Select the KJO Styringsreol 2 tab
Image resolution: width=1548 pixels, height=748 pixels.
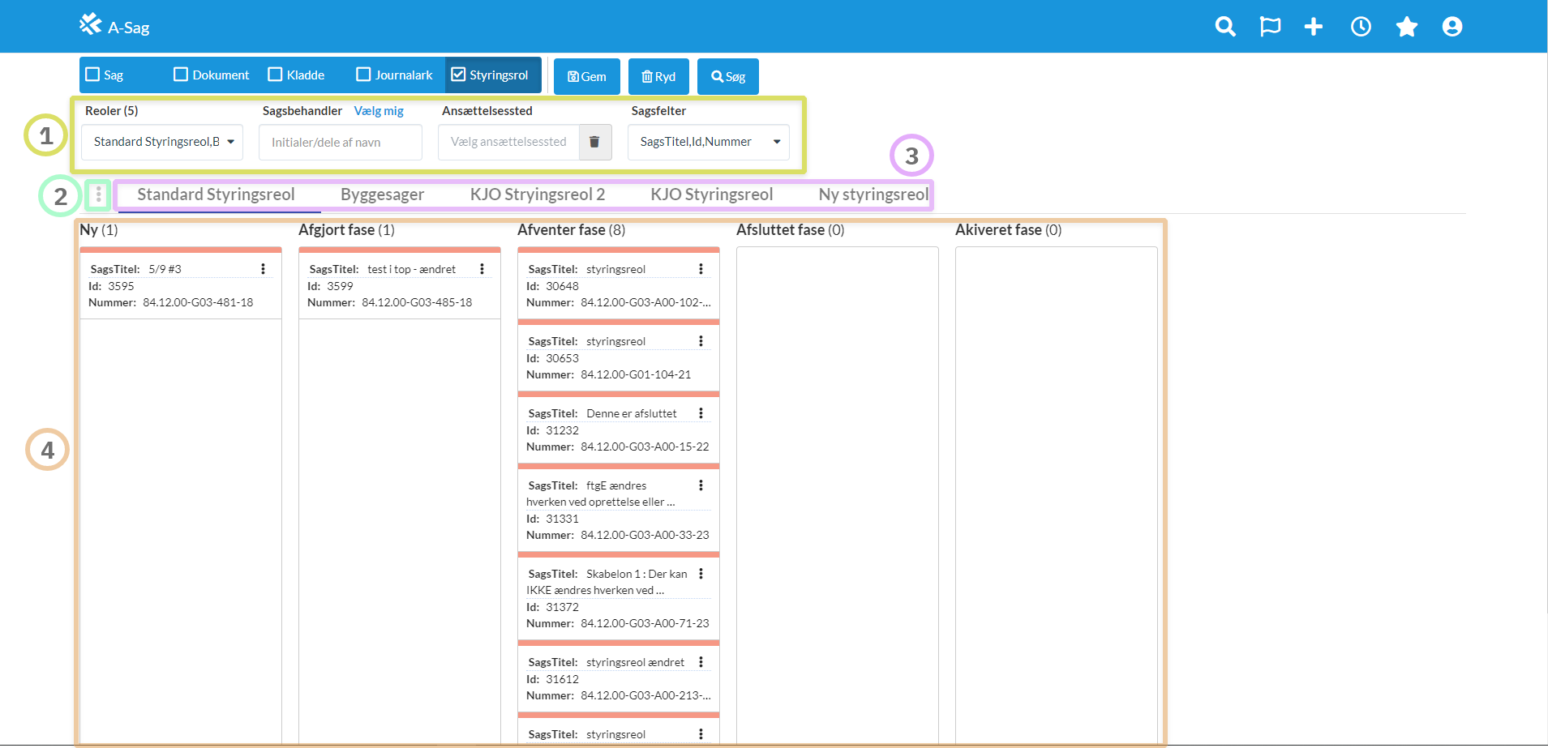pos(537,194)
